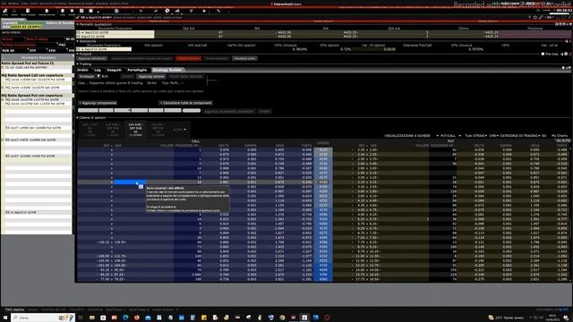The image size is (573, 322).
Task: Open the Visualizzazione a schede dropdown
Action: pyautogui.click(x=411, y=136)
